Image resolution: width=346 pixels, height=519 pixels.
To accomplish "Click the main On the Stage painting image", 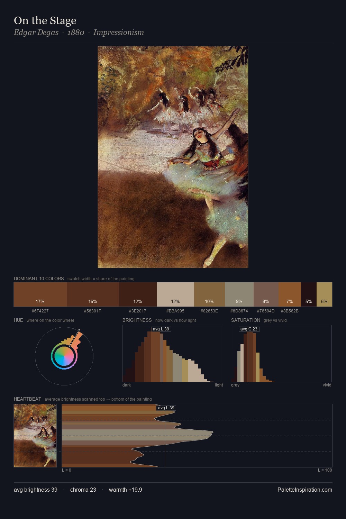I will tap(173, 157).
